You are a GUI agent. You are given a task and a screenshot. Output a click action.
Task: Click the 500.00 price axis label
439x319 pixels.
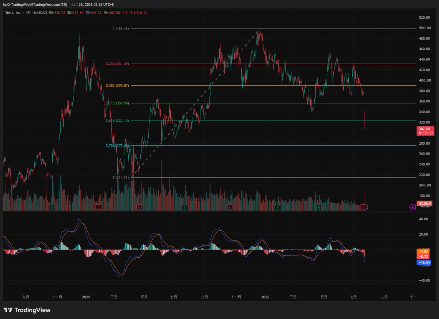[x=424, y=28]
